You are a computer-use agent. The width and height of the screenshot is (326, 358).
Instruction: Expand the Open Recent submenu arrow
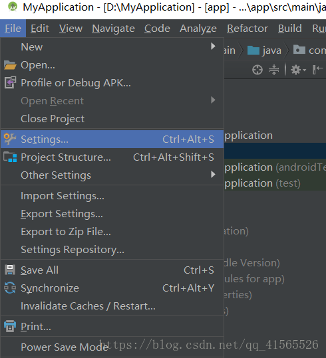tap(213, 100)
